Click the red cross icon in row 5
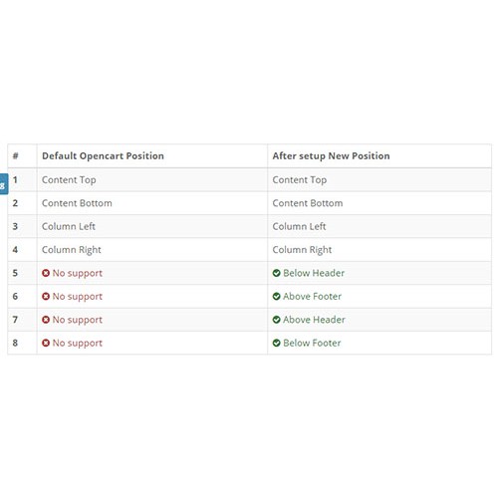The height and width of the screenshot is (498, 498). (x=46, y=273)
